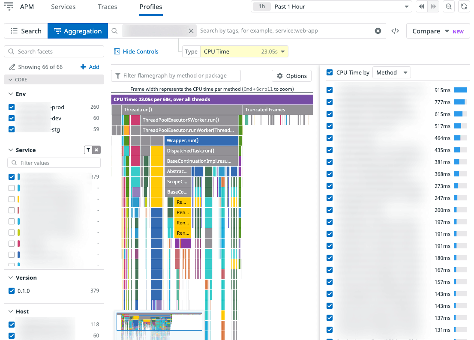Clear the Service facet filter with X icon
This screenshot has width=474, height=340.
click(x=96, y=150)
